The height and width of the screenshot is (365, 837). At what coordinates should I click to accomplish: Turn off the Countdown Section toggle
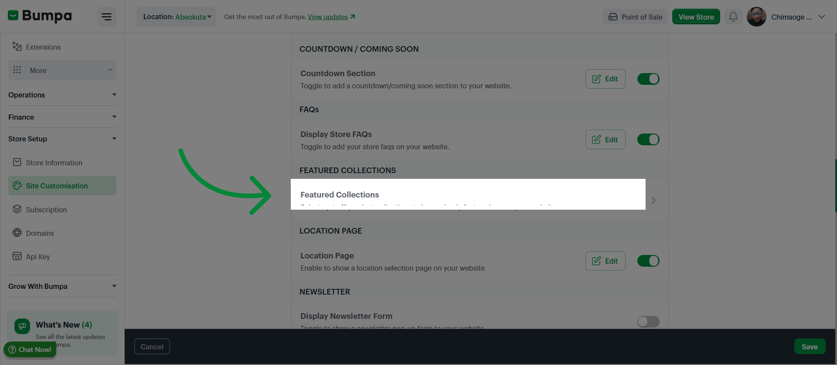pos(648,79)
